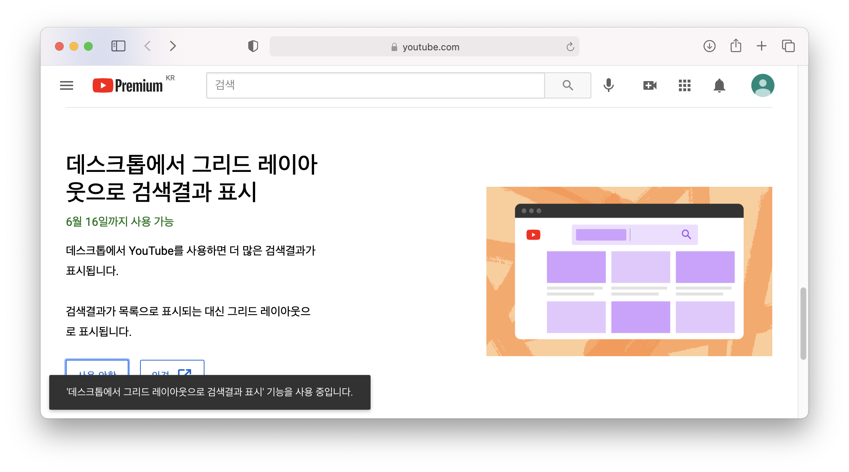Click the heading 데스크톱에서 그리드 레이아웃으로 검색결과 표시
This screenshot has height=472, width=849.
[x=191, y=178]
